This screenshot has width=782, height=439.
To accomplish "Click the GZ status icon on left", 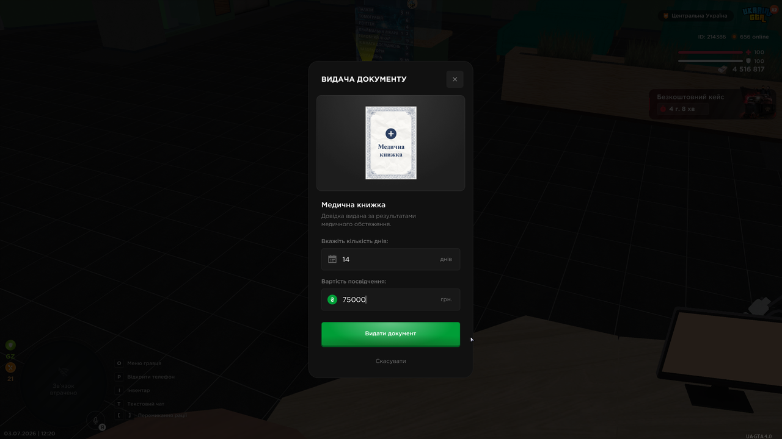I will pyautogui.click(x=10, y=345).
